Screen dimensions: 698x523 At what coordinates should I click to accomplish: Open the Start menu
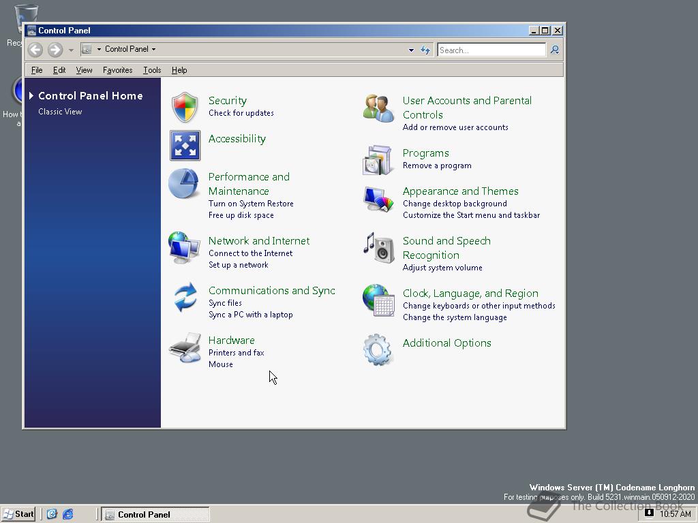[x=18, y=514]
